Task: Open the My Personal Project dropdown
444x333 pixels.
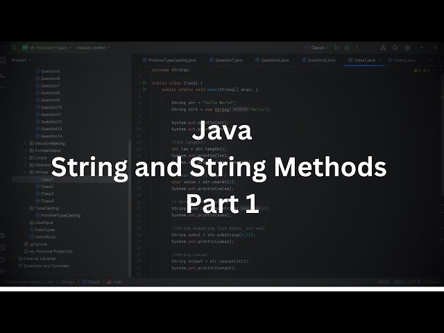Action: 47,48
